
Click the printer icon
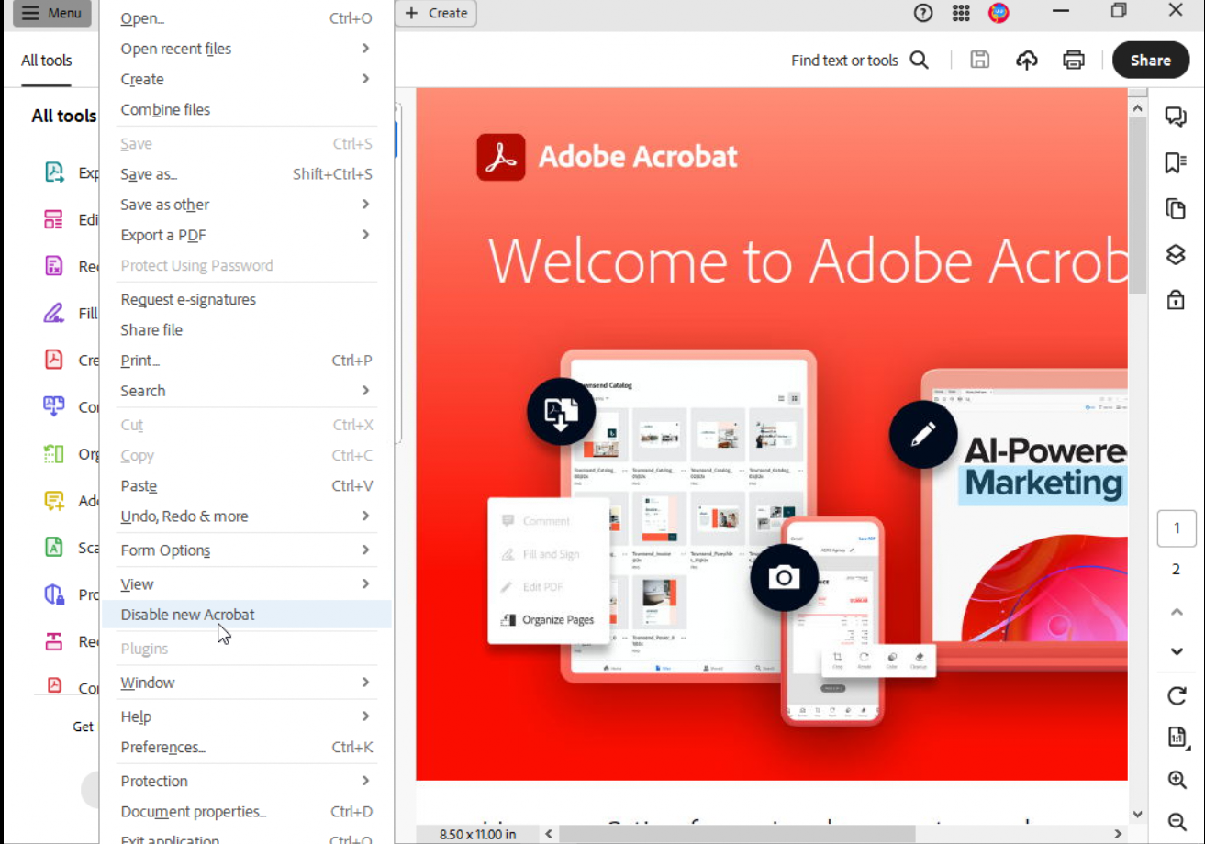pos(1074,61)
